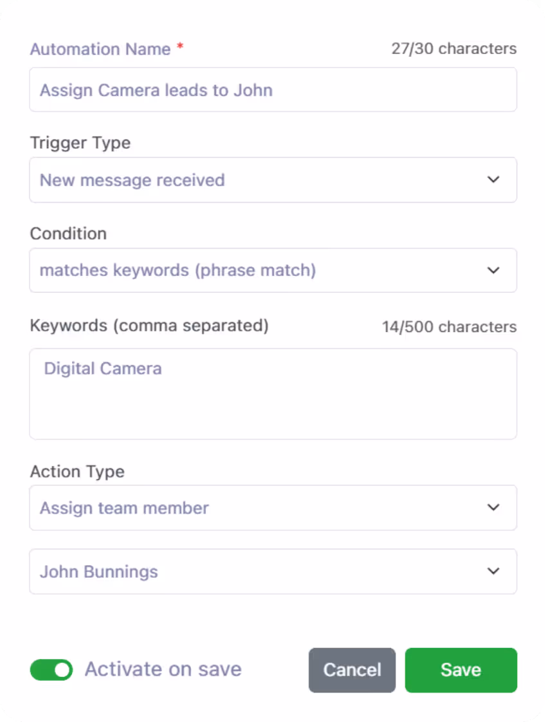Click the Keywords comma separated label
546x722 pixels.
pyautogui.click(x=150, y=326)
